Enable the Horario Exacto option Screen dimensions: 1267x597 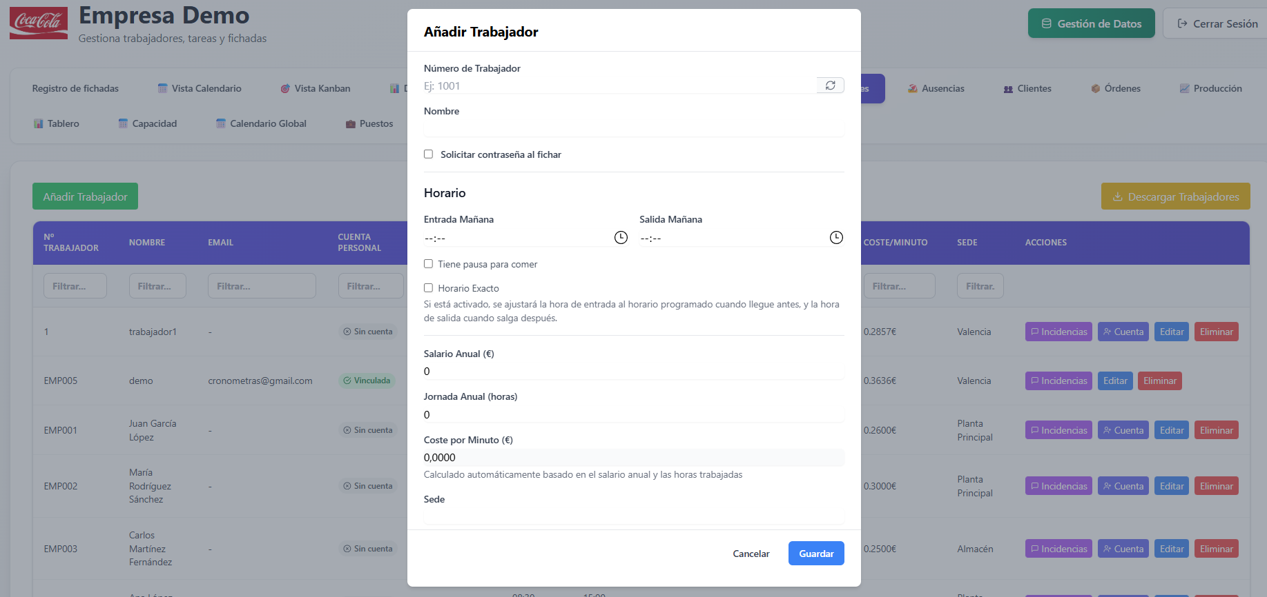coord(428,287)
